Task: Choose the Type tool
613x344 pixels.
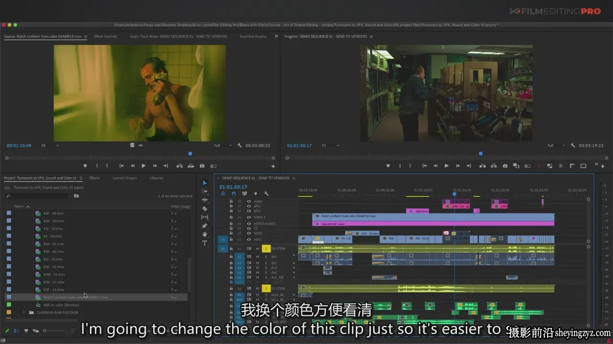Action: (204, 243)
